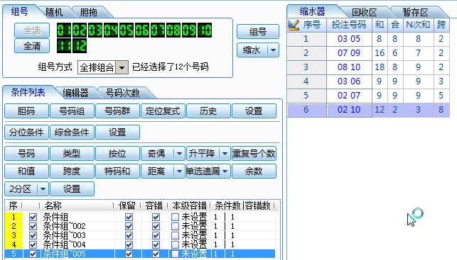Click the 特码和 button
The width and height of the screenshot is (457, 260).
tap(117, 171)
